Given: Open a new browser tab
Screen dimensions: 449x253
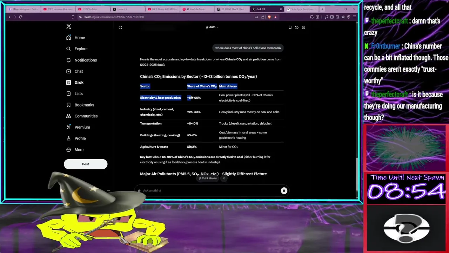Looking at the screenshot, I should click(x=322, y=9).
